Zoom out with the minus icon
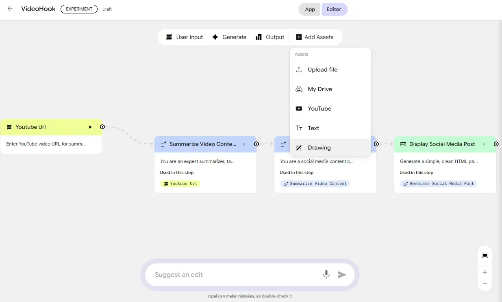The height and width of the screenshot is (302, 502). 485,284
